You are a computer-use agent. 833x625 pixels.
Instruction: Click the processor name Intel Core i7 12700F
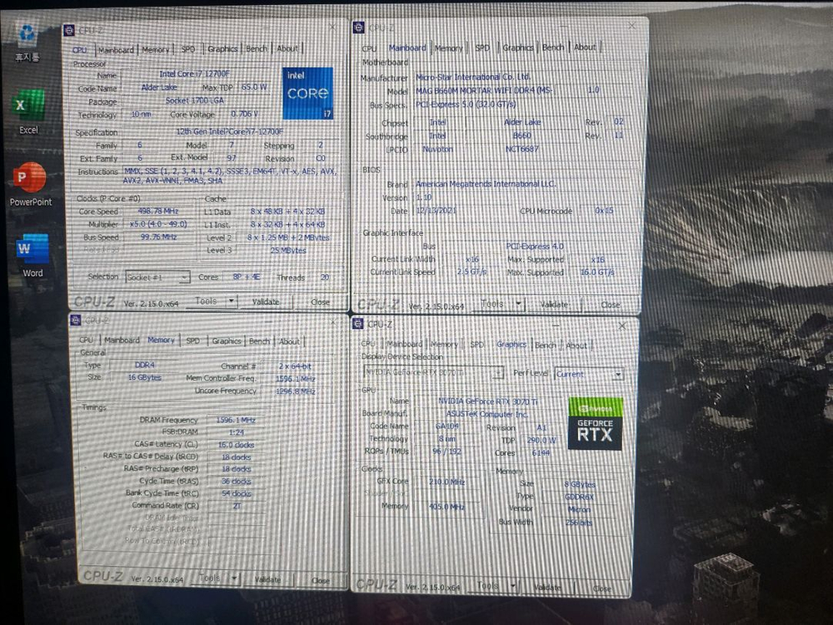coord(194,74)
